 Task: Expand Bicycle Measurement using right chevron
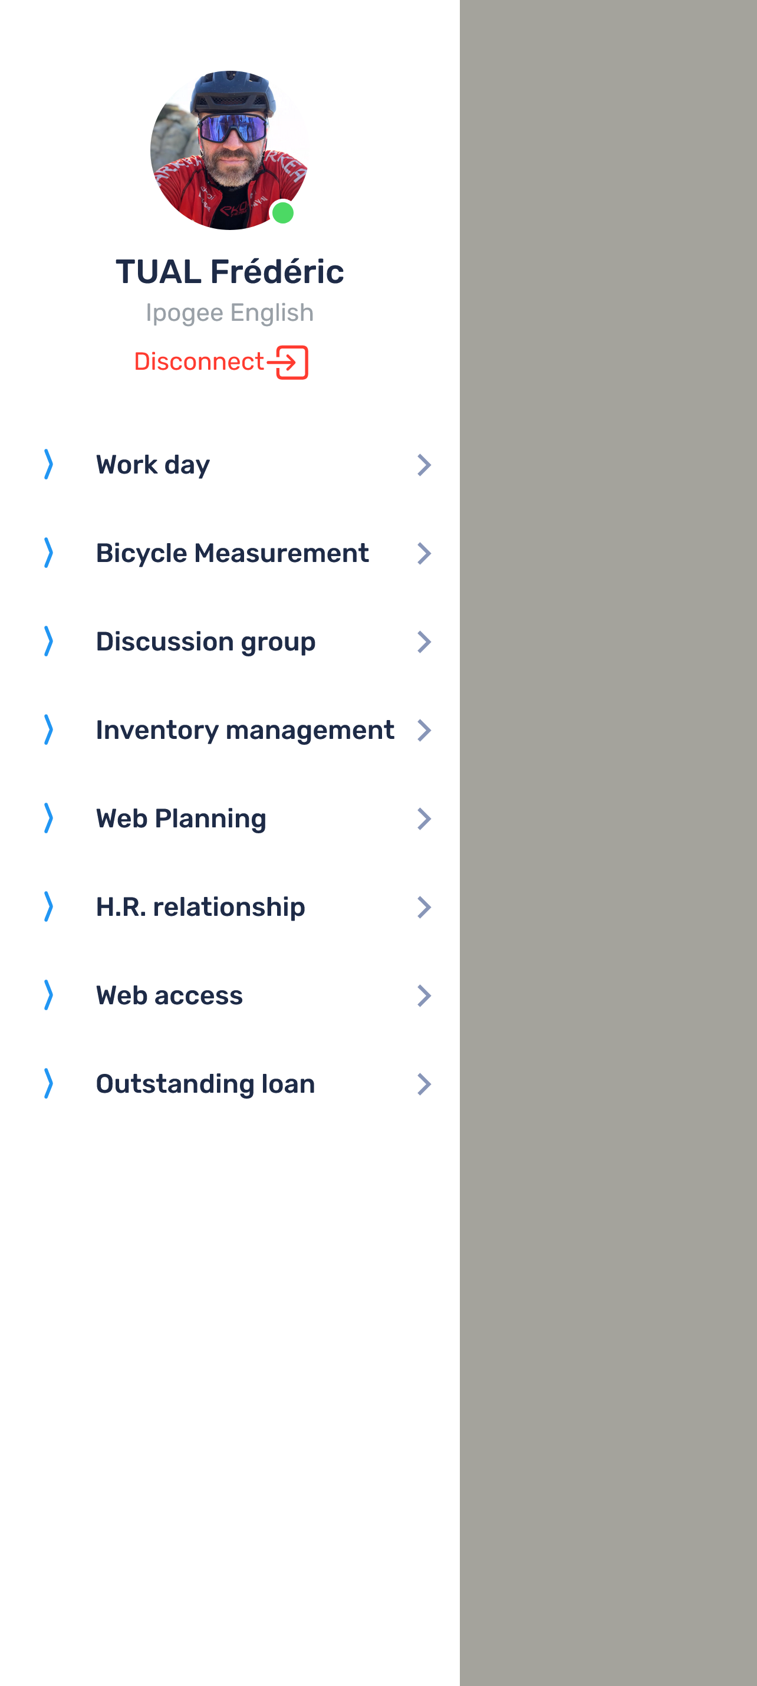pos(424,554)
